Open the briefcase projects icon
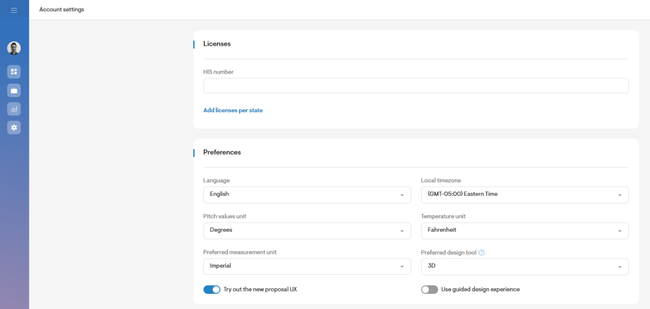 [x=14, y=91]
